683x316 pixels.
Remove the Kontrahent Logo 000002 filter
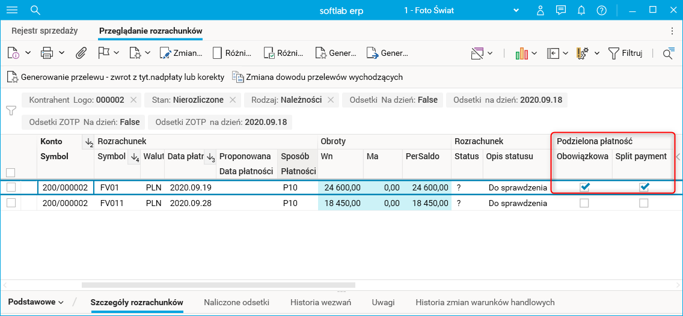click(x=133, y=100)
